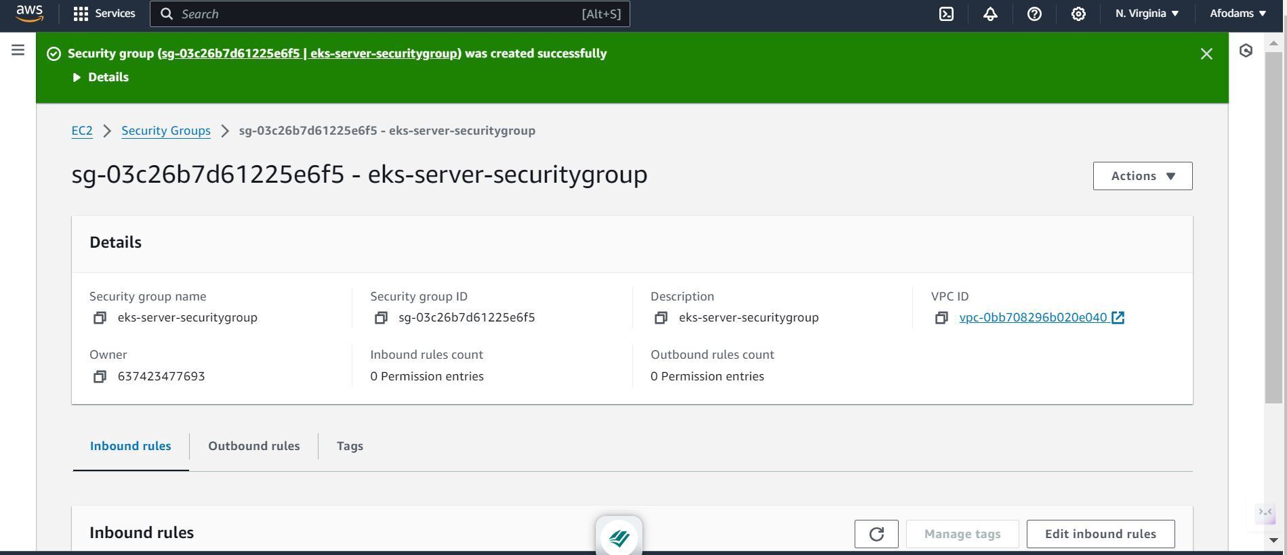Open the Actions dropdown
The height and width of the screenshot is (555, 1287).
(x=1142, y=176)
